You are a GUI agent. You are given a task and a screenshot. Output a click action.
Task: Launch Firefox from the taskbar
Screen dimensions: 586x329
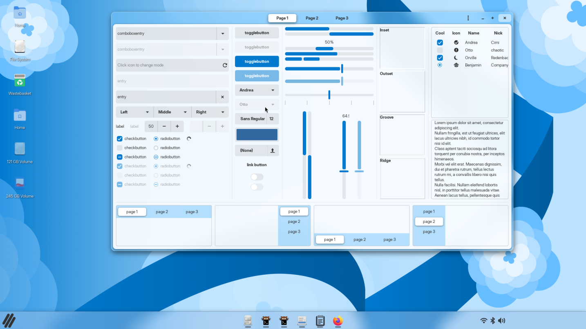coord(338,321)
